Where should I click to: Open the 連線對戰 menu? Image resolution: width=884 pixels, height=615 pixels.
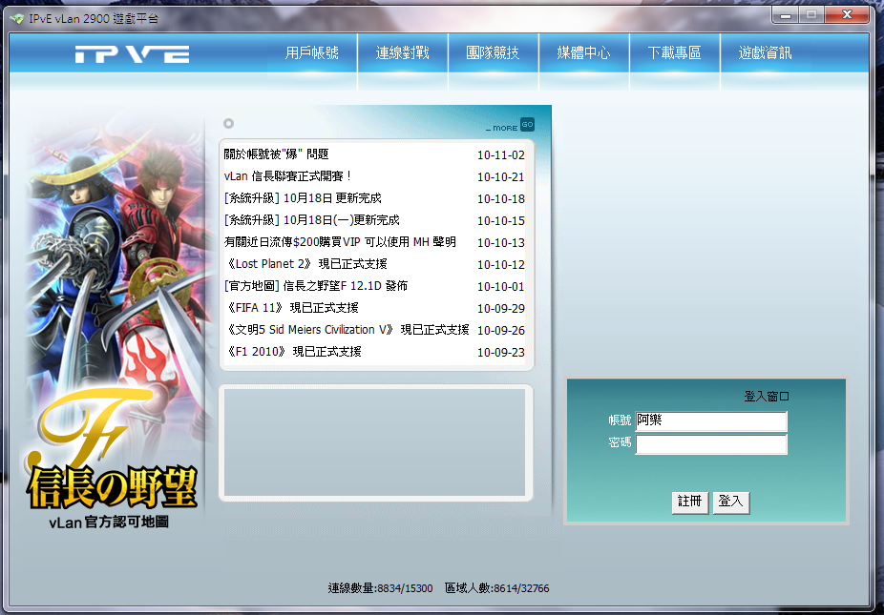coord(403,53)
